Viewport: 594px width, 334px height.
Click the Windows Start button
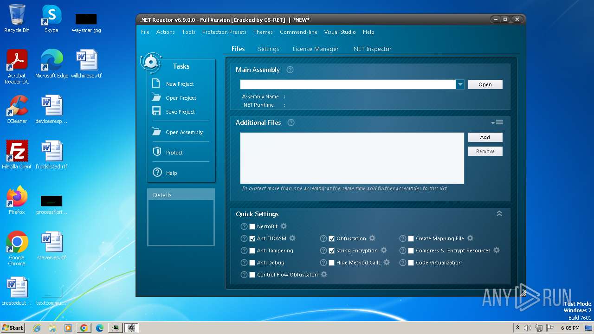click(13, 328)
